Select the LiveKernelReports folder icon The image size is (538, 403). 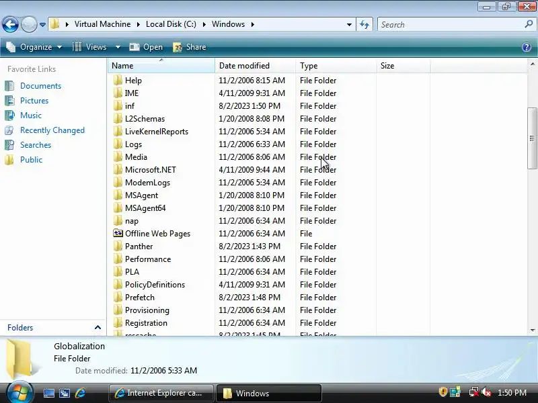(118, 131)
